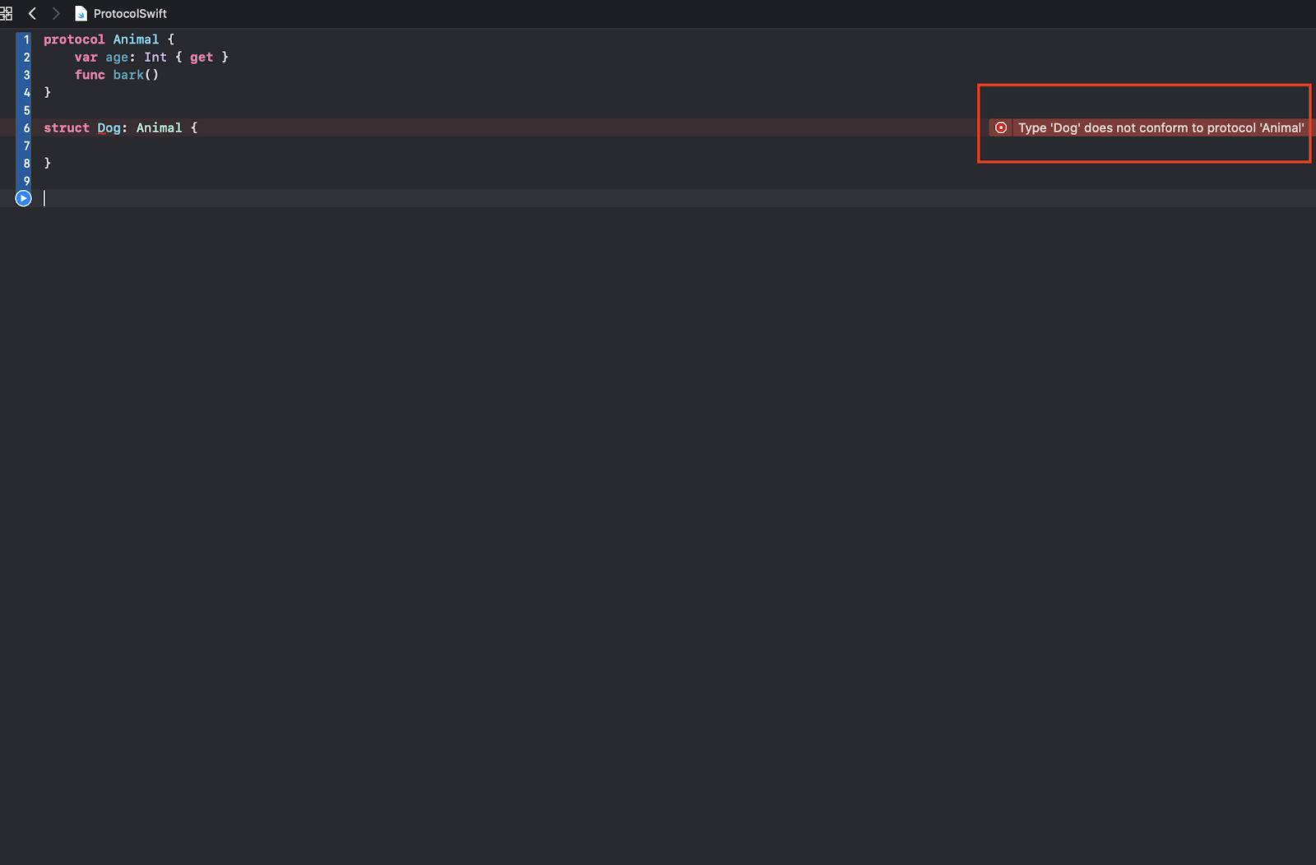Go back with the left chevron
This screenshot has height=865, width=1316.
pos(32,13)
